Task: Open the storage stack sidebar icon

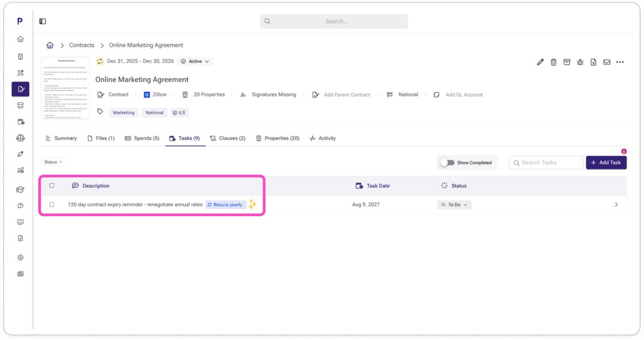Action: (20, 106)
